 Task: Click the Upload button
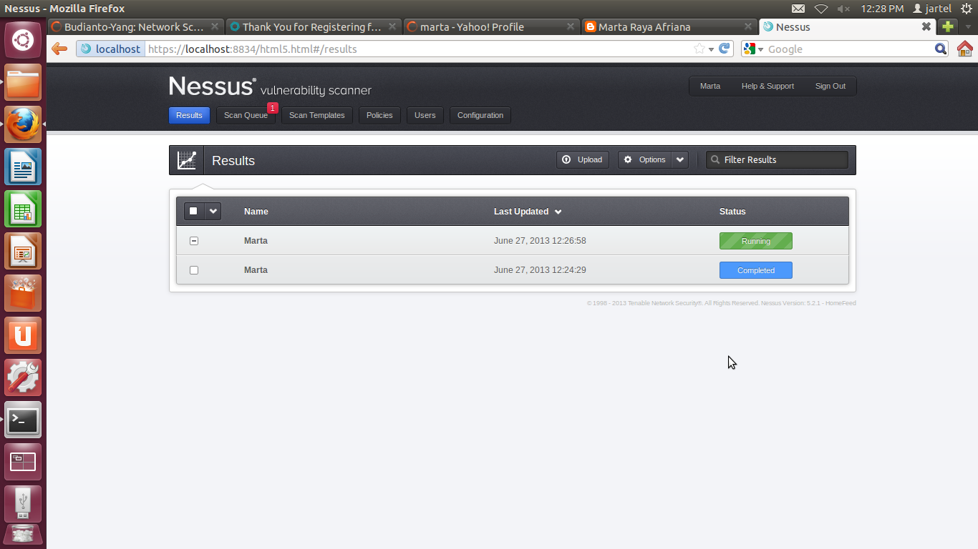[583, 159]
